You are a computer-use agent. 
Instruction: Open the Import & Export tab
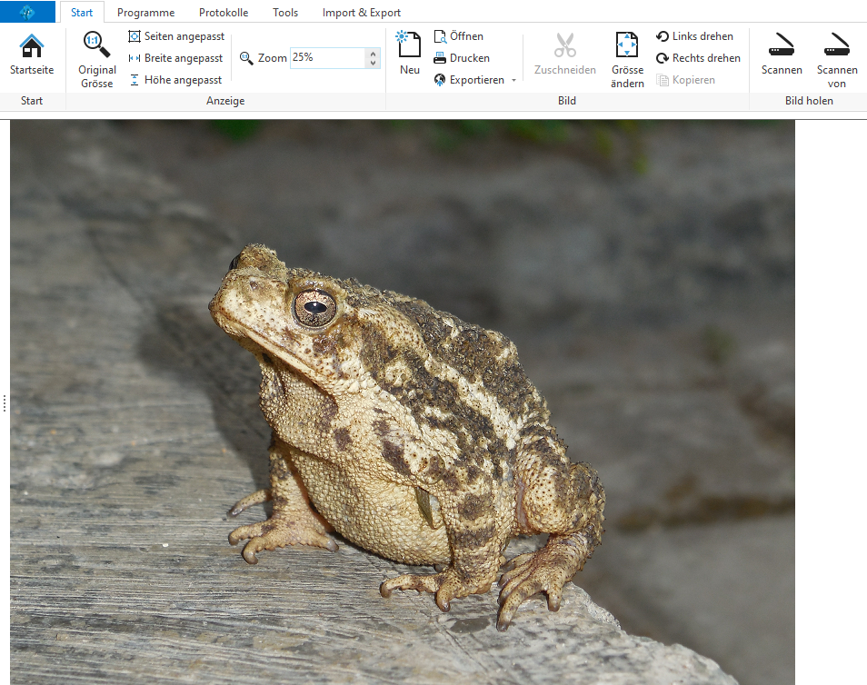[x=362, y=13]
